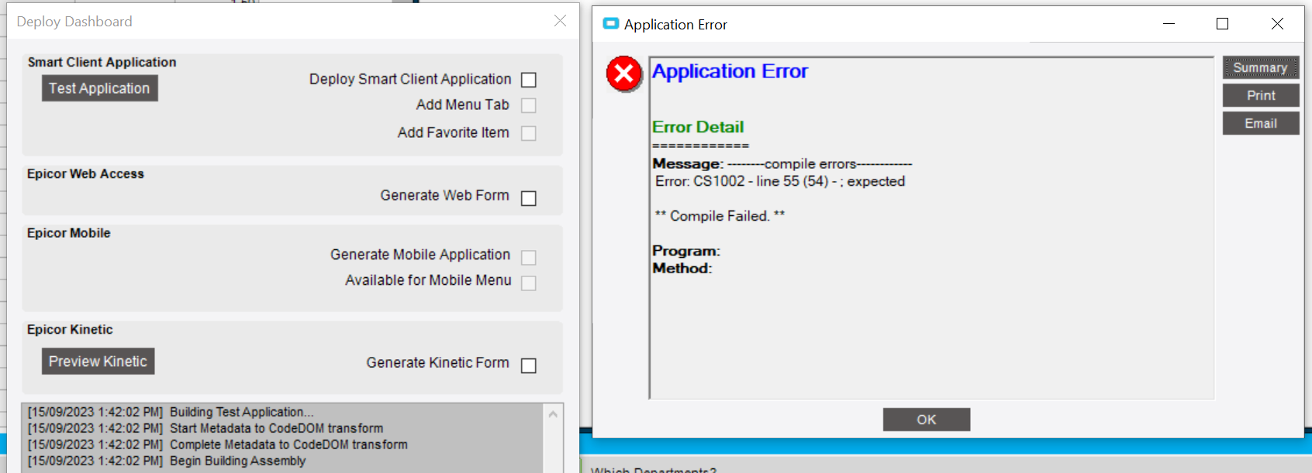Click the Test Application button
Image resolution: width=1312 pixels, height=473 pixels.
coord(100,88)
